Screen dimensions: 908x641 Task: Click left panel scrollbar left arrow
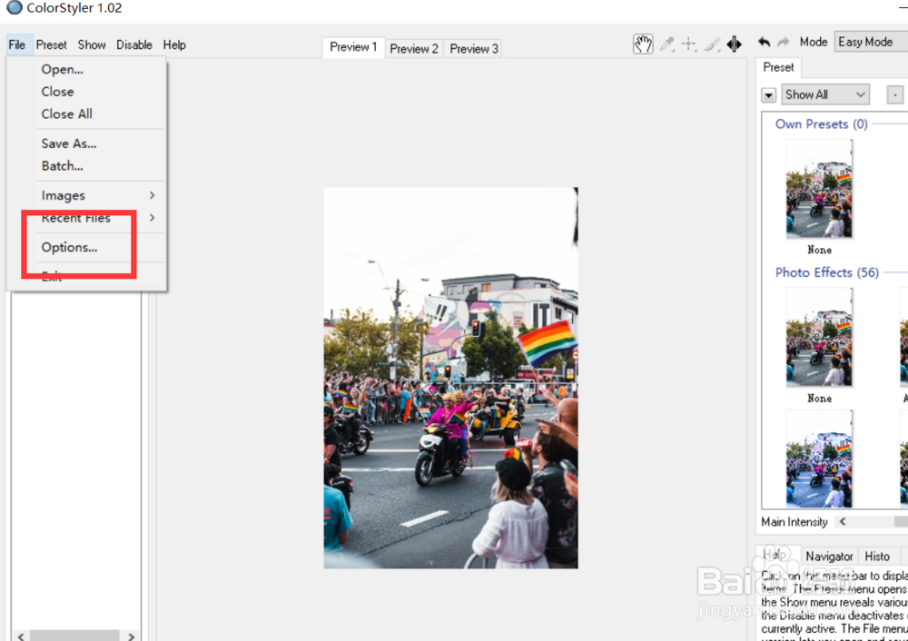(x=21, y=636)
